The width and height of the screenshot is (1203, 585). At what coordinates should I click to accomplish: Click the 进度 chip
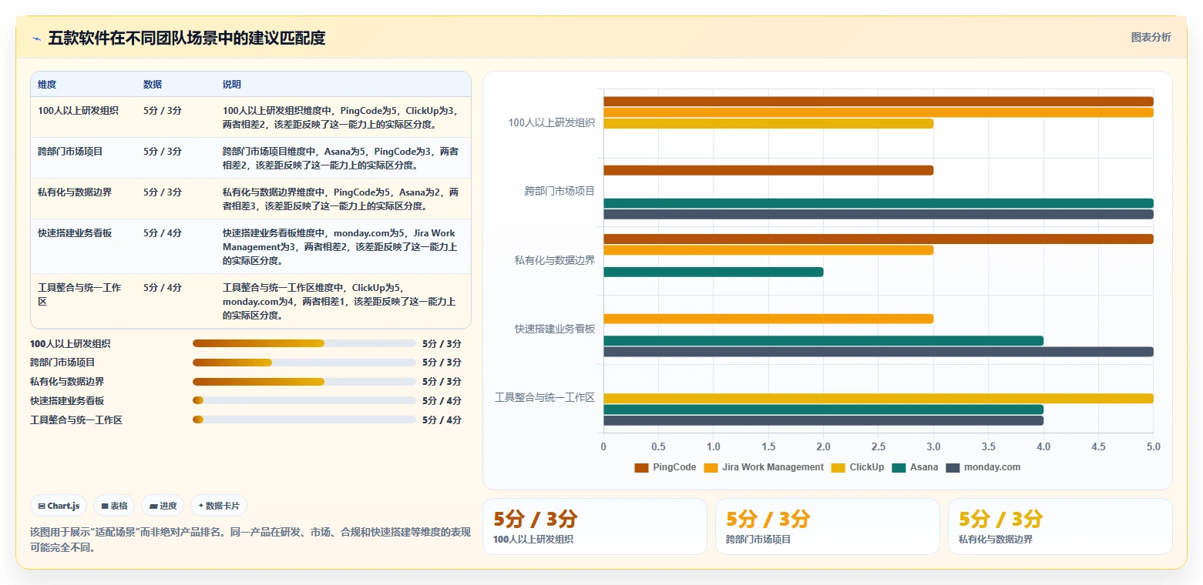click(x=163, y=506)
